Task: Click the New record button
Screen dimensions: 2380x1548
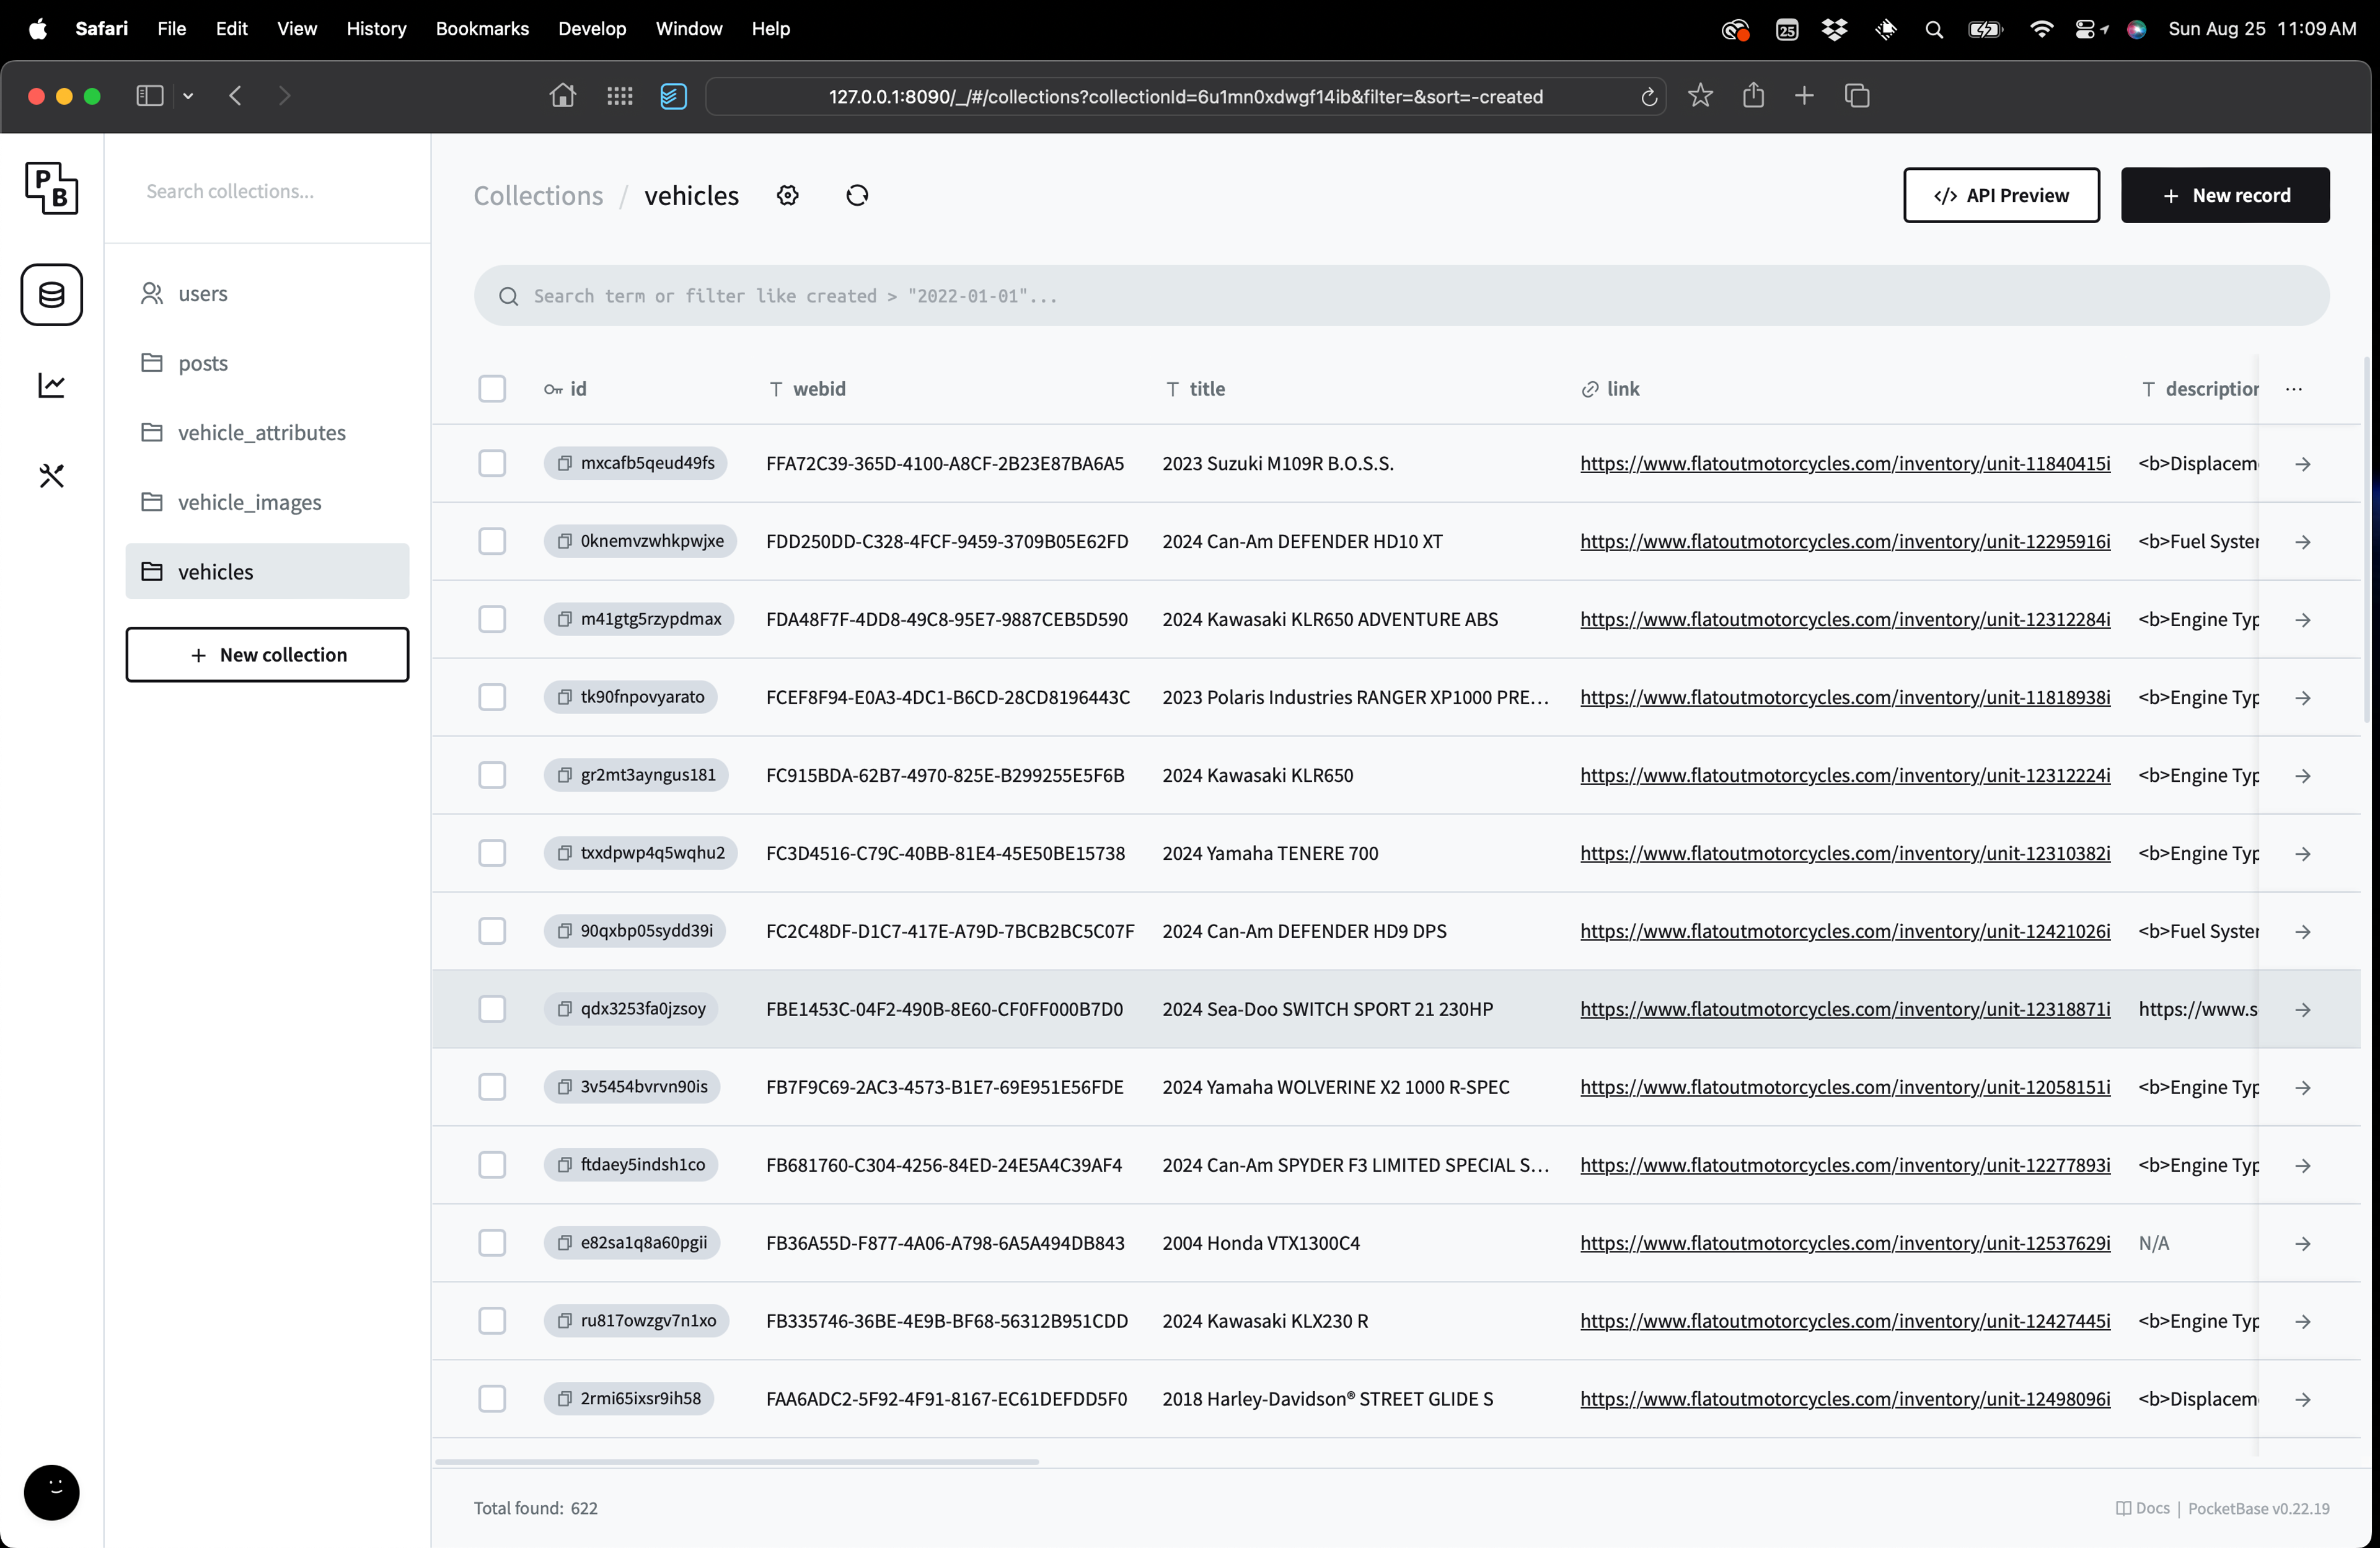Action: click(x=2225, y=196)
